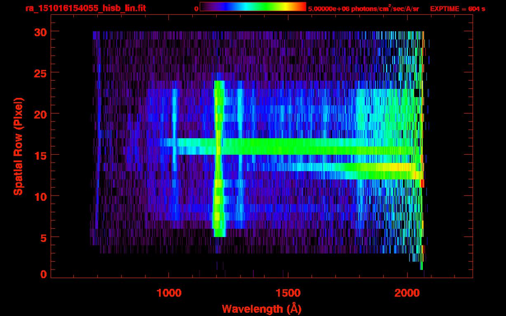
Task: Click the Spatial Row (Pixel) axis title
Action: coord(18,146)
